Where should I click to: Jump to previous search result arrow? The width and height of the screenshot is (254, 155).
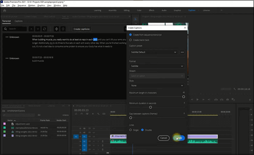point(31,29)
